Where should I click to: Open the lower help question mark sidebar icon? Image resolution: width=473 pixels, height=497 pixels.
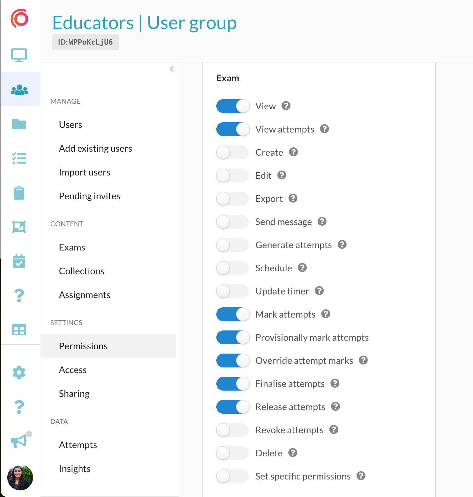coord(19,407)
